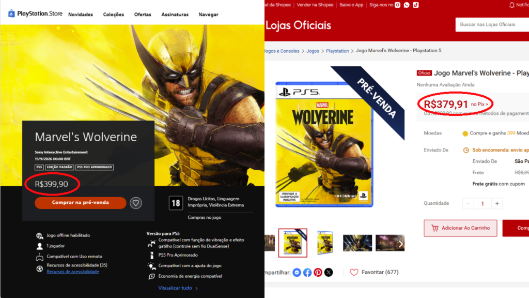The width and height of the screenshot is (529, 298).
Task: Open Assinaturas in PlayStation Store menu
Action: click(175, 14)
